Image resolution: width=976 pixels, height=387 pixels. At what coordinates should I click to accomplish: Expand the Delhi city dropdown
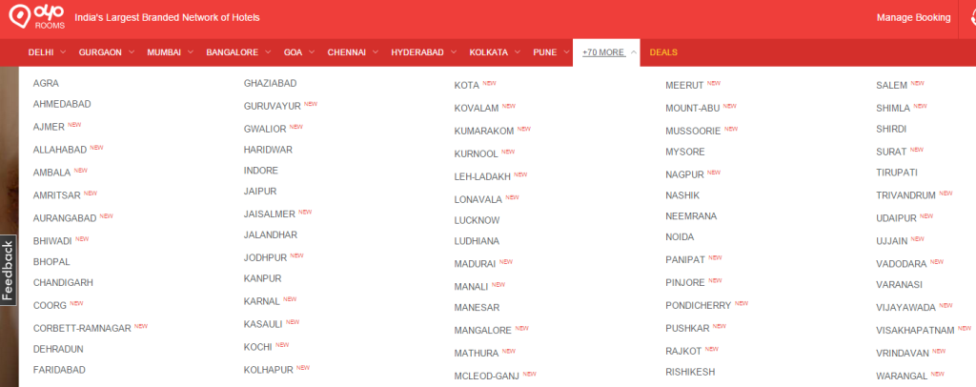pos(47,52)
